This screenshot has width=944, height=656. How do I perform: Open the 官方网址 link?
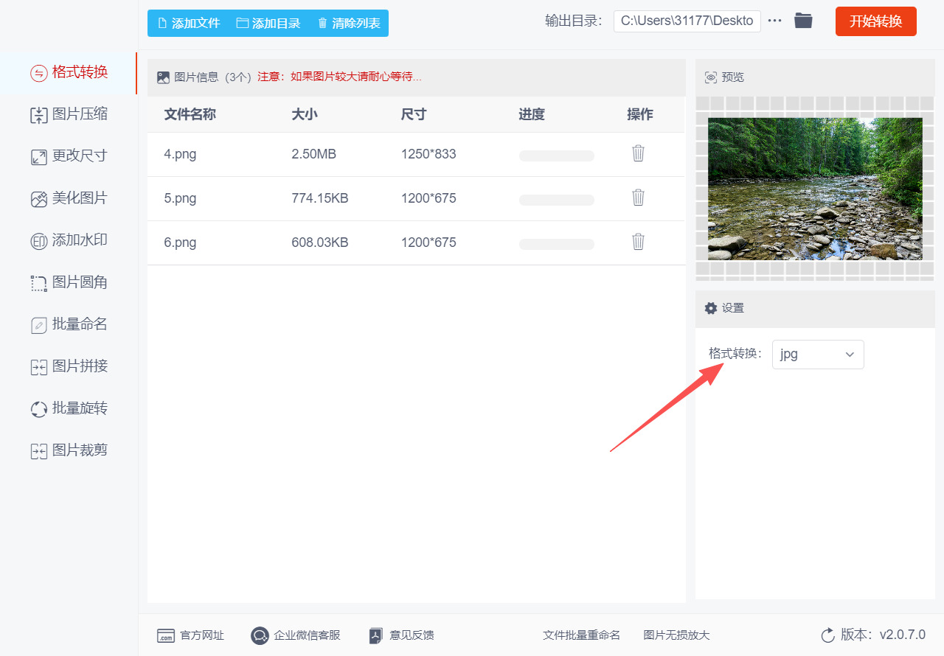(190, 635)
